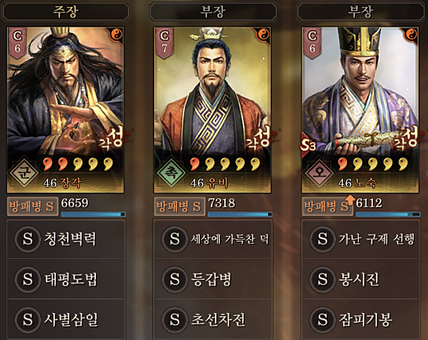Select the 등갑병 skill slot

(213, 279)
